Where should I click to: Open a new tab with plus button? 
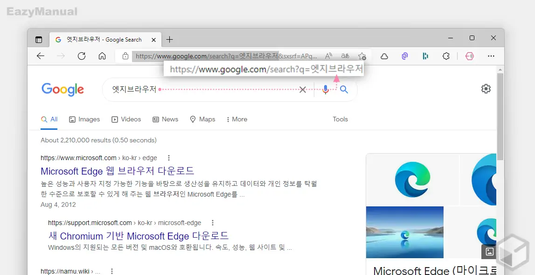click(169, 39)
